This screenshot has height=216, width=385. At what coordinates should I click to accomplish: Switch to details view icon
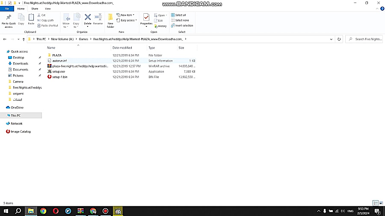pyautogui.click(x=376, y=203)
